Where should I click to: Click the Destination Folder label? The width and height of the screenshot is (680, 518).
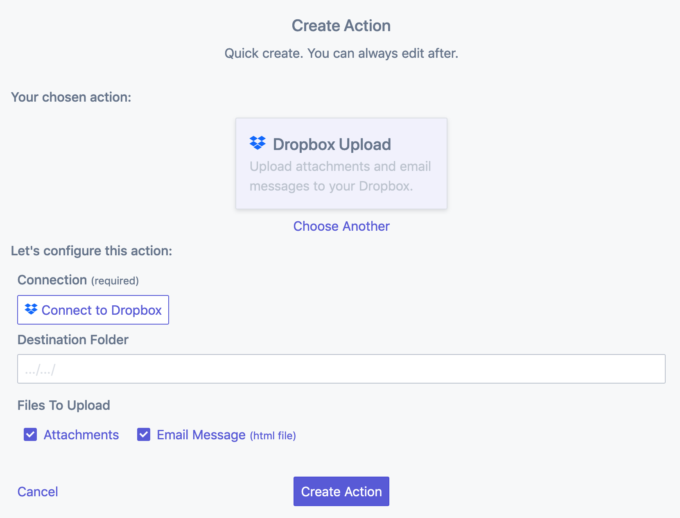pyautogui.click(x=73, y=340)
